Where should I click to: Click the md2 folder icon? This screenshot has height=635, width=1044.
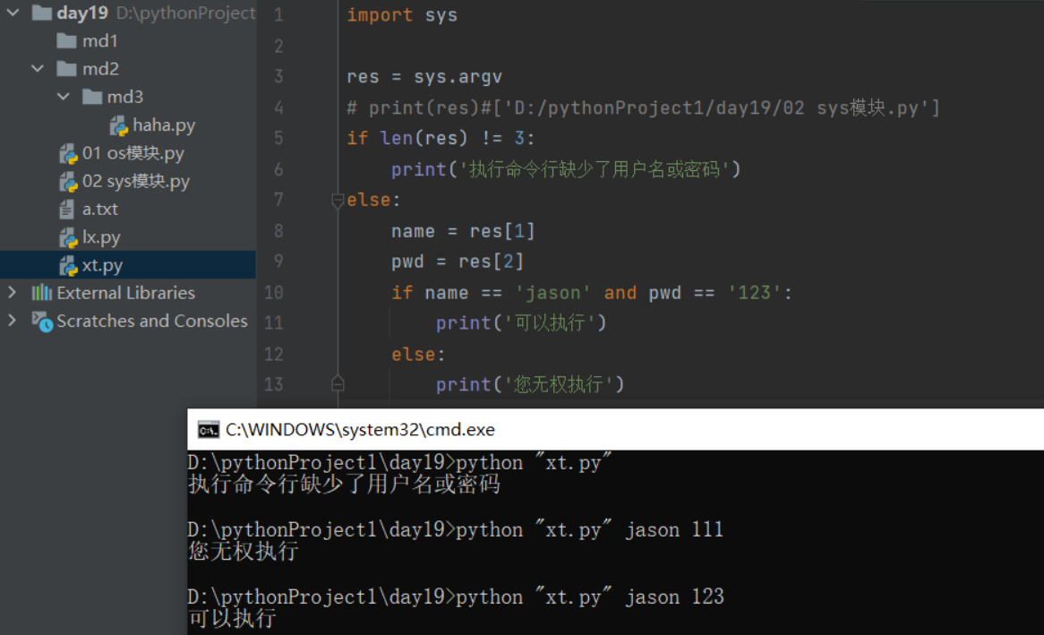point(66,69)
